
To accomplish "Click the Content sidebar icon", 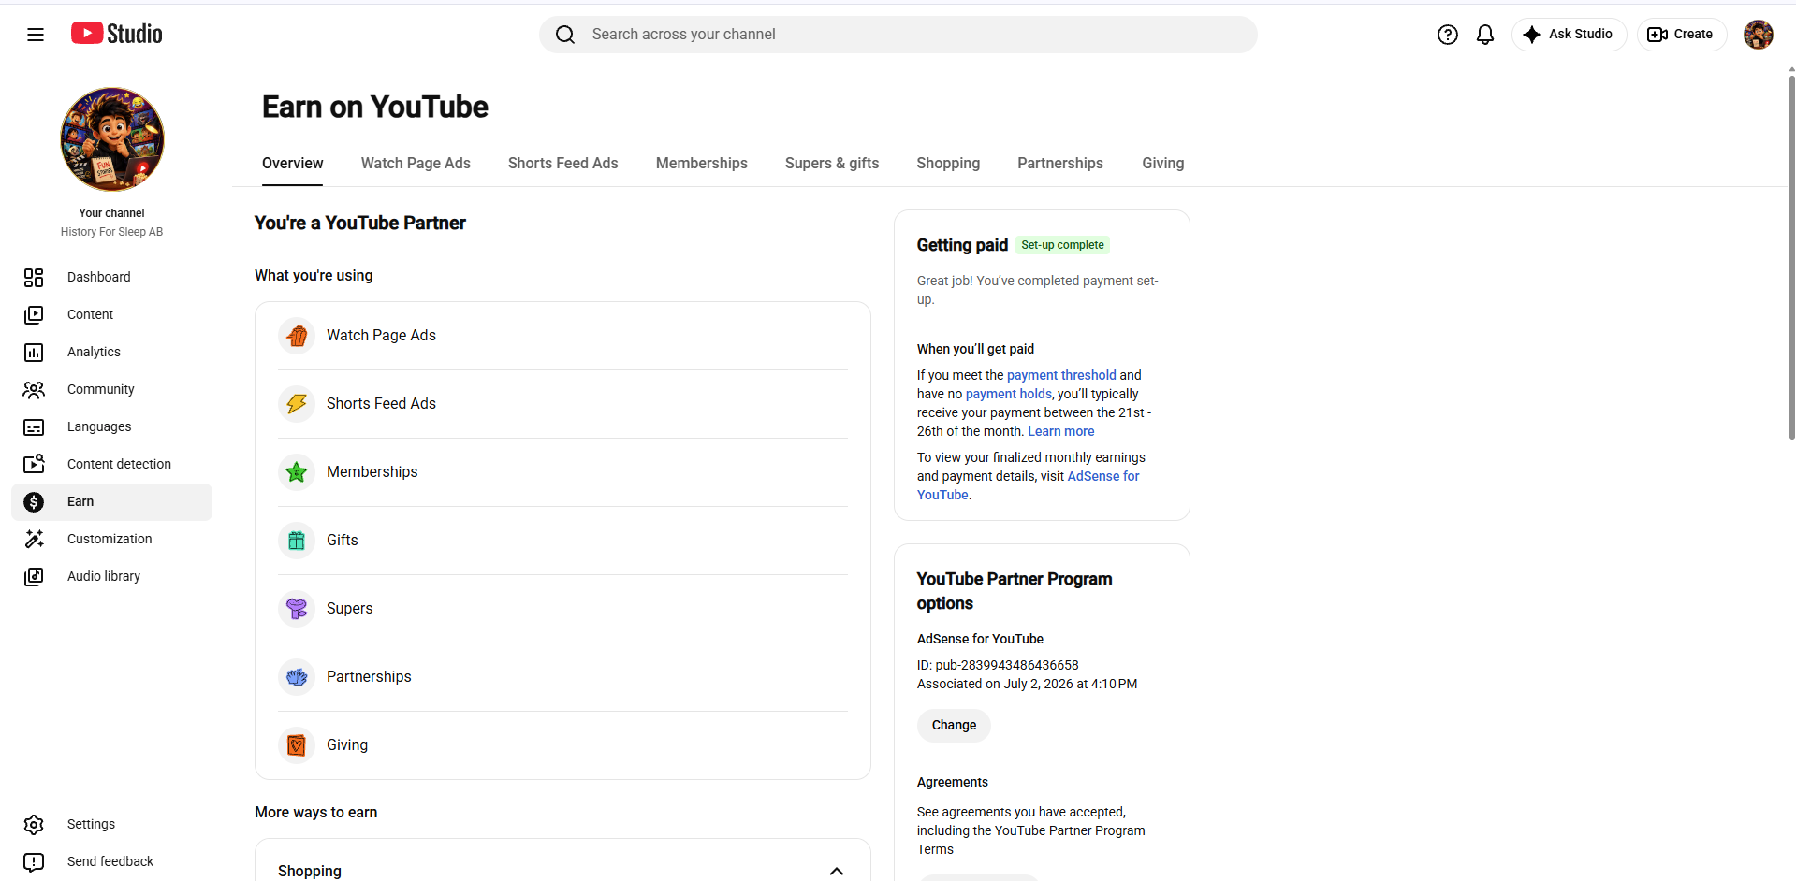I will click(x=34, y=314).
